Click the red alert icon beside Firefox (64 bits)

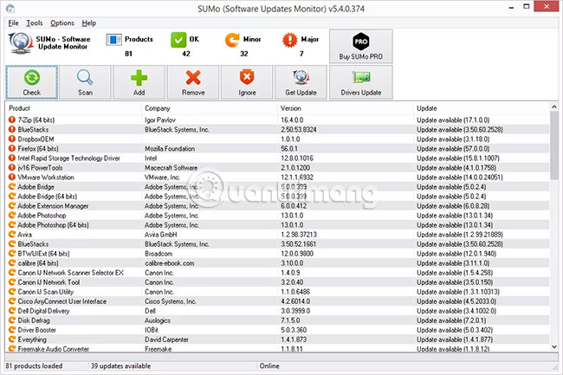pyautogui.click(x=12, y=149)
